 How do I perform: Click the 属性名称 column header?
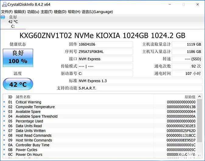point(23,97)
